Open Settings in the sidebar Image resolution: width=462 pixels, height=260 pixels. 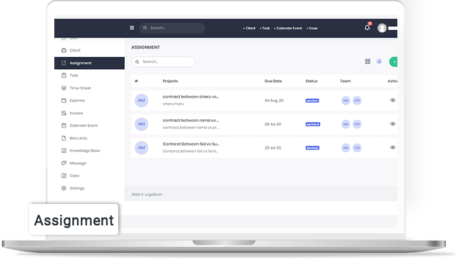click(x=77, y=188)
